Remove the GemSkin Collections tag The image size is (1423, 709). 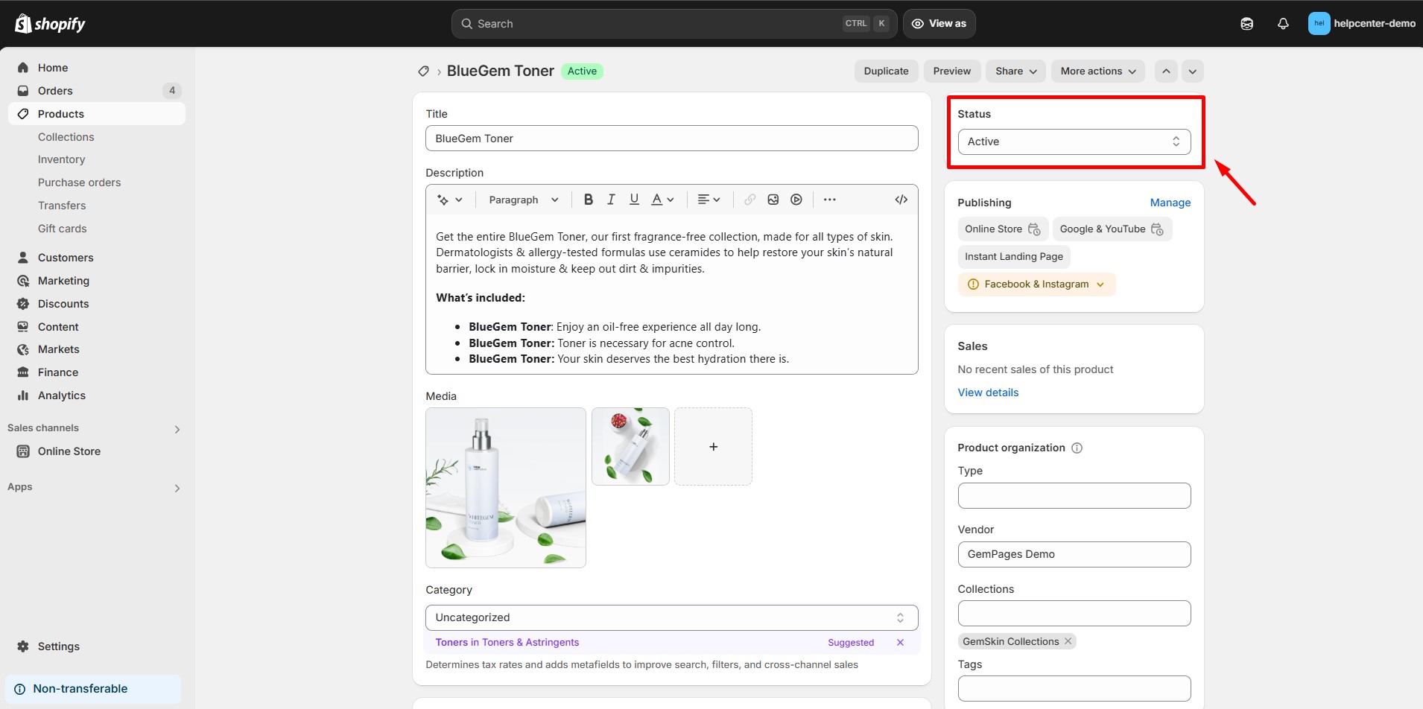[x=1068, y=641]
